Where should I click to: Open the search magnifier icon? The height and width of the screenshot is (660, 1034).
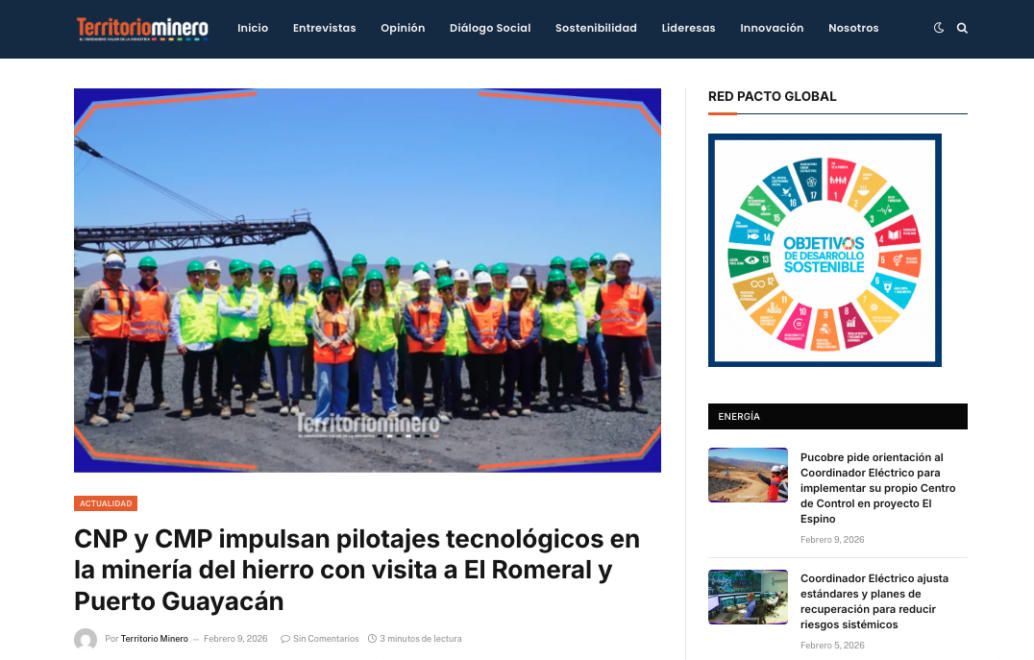pyautogui.click(x=962, y=28)
